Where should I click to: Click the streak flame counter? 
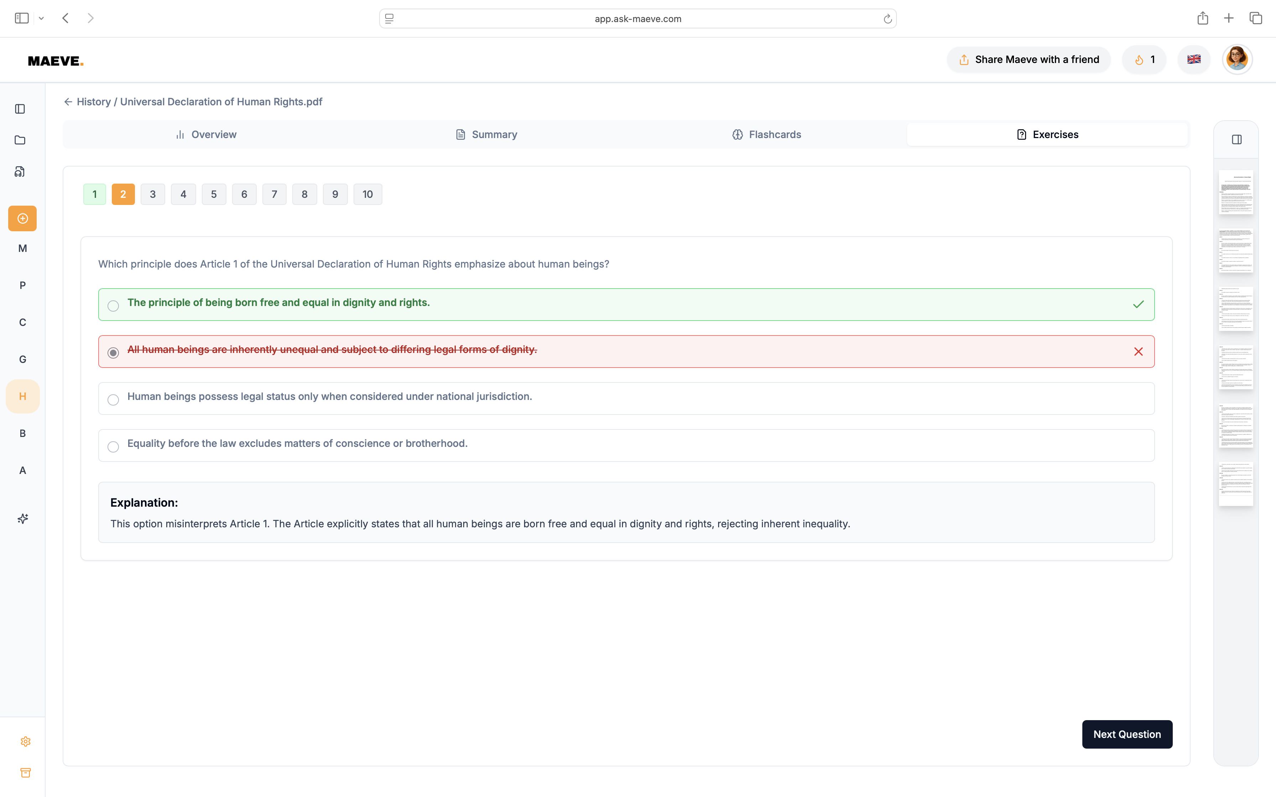tap(1144, 59)
